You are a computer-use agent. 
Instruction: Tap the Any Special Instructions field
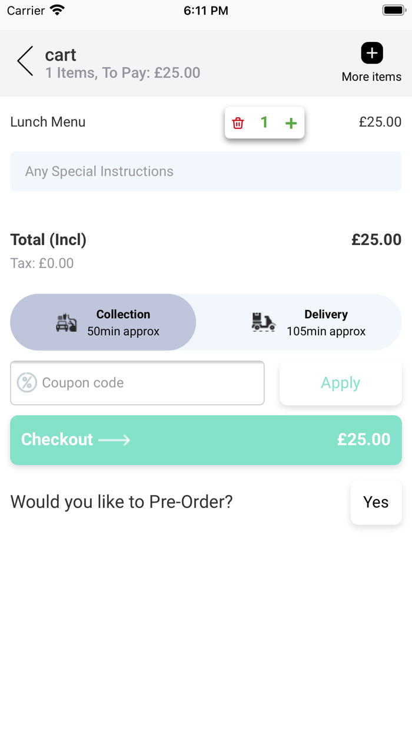click(206, 171)
